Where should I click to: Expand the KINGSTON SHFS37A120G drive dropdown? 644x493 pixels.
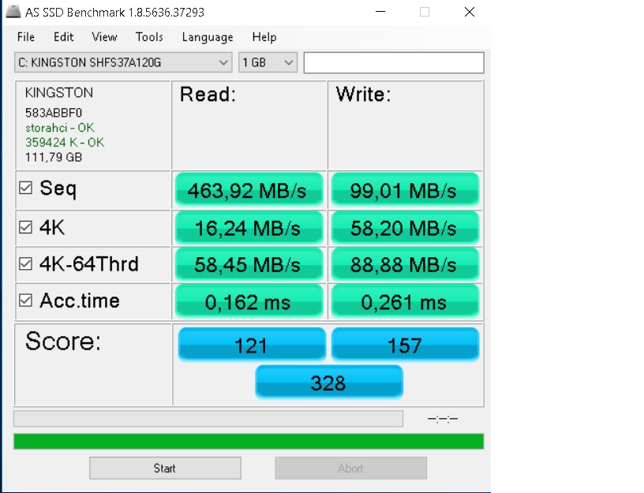click(123, 62)
